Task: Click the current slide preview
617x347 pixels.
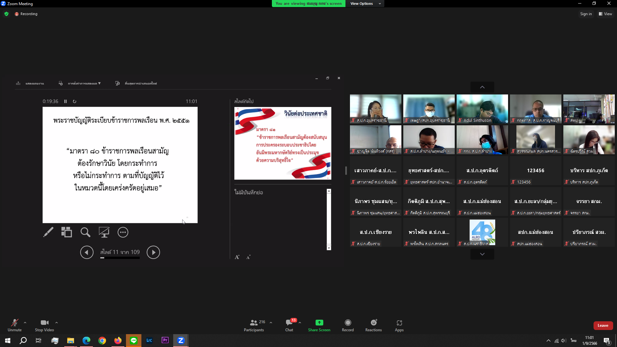Action: [x=120, y=165]
